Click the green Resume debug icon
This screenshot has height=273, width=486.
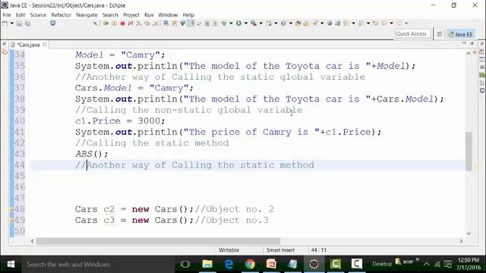(x=106, y=24)
